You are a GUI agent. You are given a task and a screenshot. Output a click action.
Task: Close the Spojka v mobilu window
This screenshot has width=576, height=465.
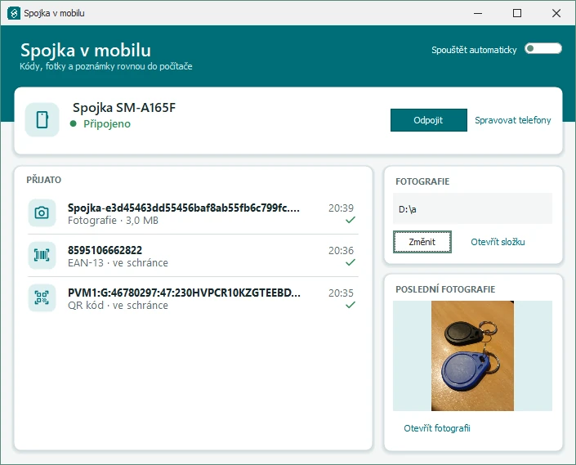(x=556, y=13)
